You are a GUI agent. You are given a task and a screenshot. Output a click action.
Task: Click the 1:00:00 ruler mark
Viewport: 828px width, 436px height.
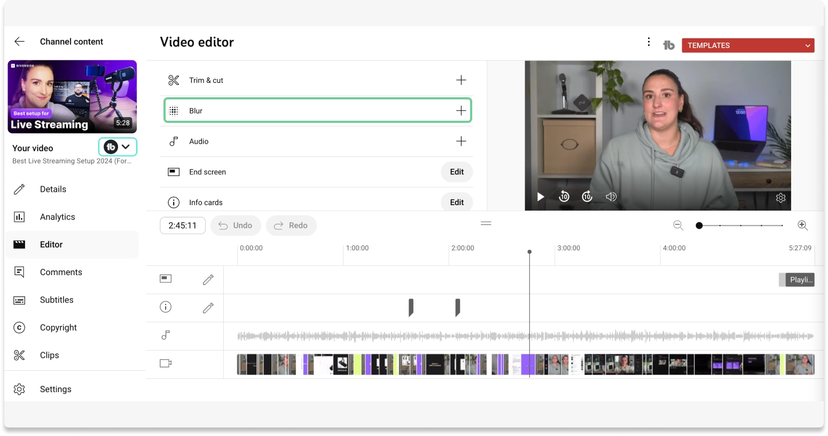[357, 248]
